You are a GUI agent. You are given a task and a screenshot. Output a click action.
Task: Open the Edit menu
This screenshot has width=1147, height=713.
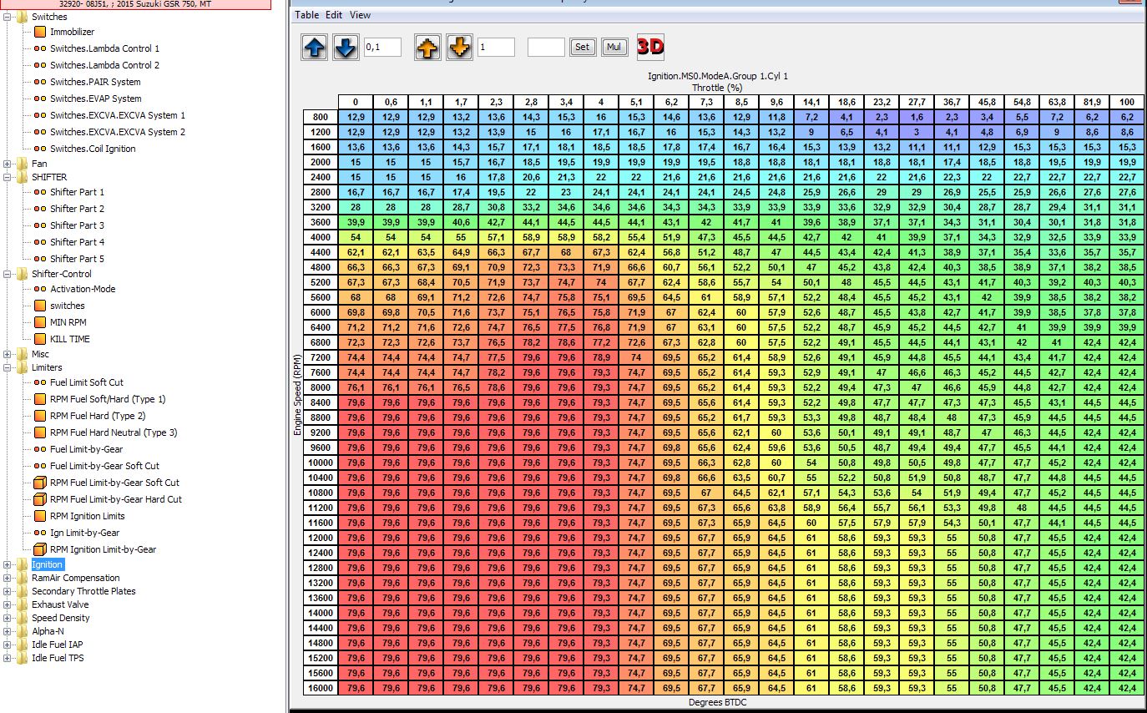[334, 15]
